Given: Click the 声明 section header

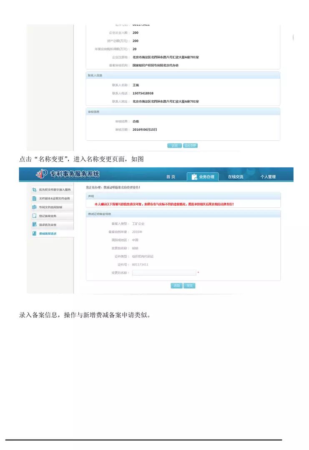Looking at the screenshot, I should tap(183, 196).
